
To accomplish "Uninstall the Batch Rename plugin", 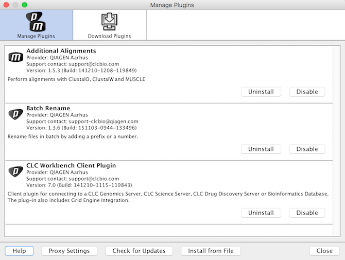I will 261,149.
